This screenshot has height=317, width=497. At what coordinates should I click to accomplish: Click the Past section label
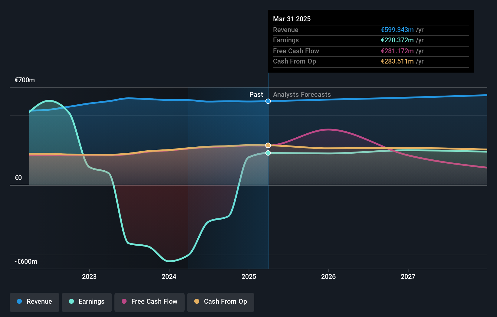pyautogui.click(x=256, y=94)
